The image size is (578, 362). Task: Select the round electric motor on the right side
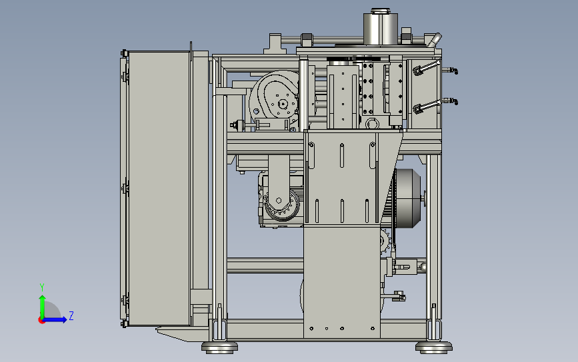[x=409, y=198]
